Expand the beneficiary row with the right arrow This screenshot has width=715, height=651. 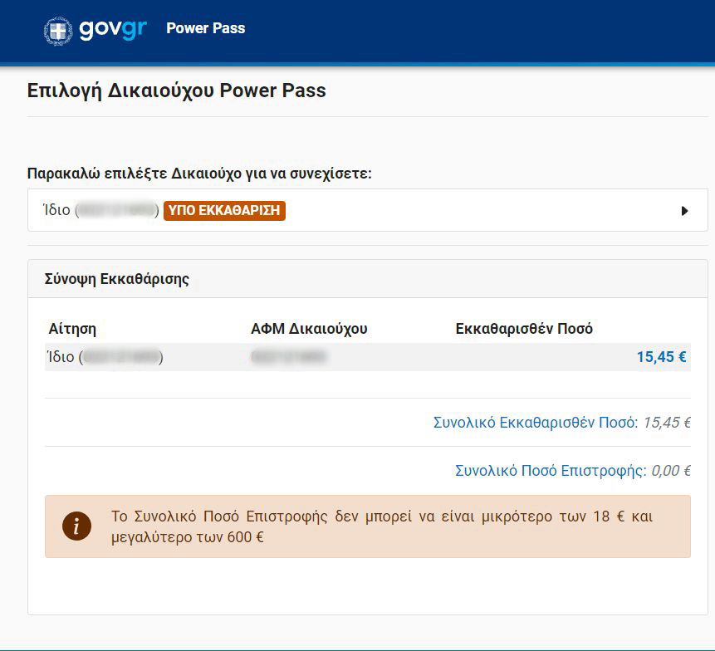[x=684, y=211]
